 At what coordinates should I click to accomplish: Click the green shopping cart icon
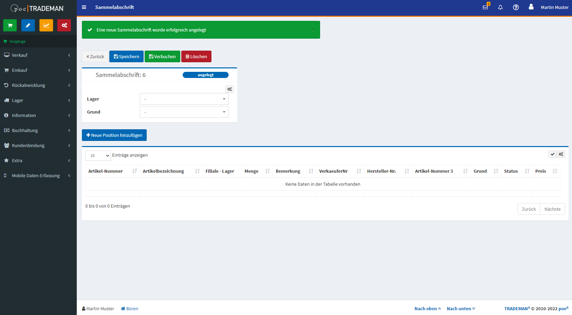(x=10, y=25)
